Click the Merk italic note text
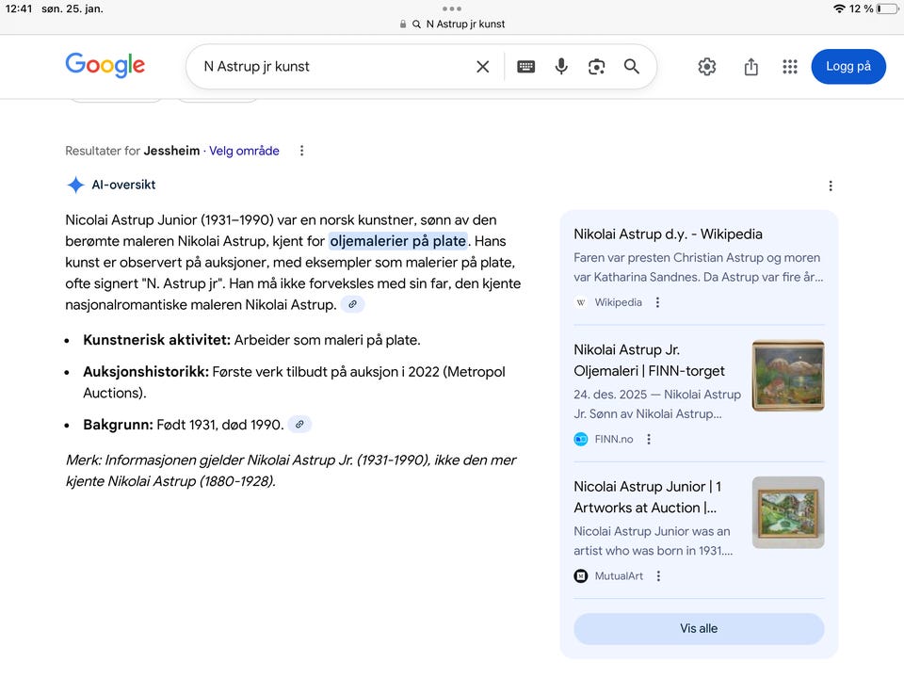Viewport: 904px width, 678px height. tap(291, 471)
